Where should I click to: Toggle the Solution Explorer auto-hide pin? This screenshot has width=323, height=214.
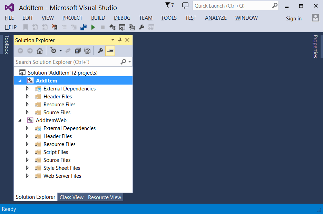pyautogui.click(x=120, y=40)
